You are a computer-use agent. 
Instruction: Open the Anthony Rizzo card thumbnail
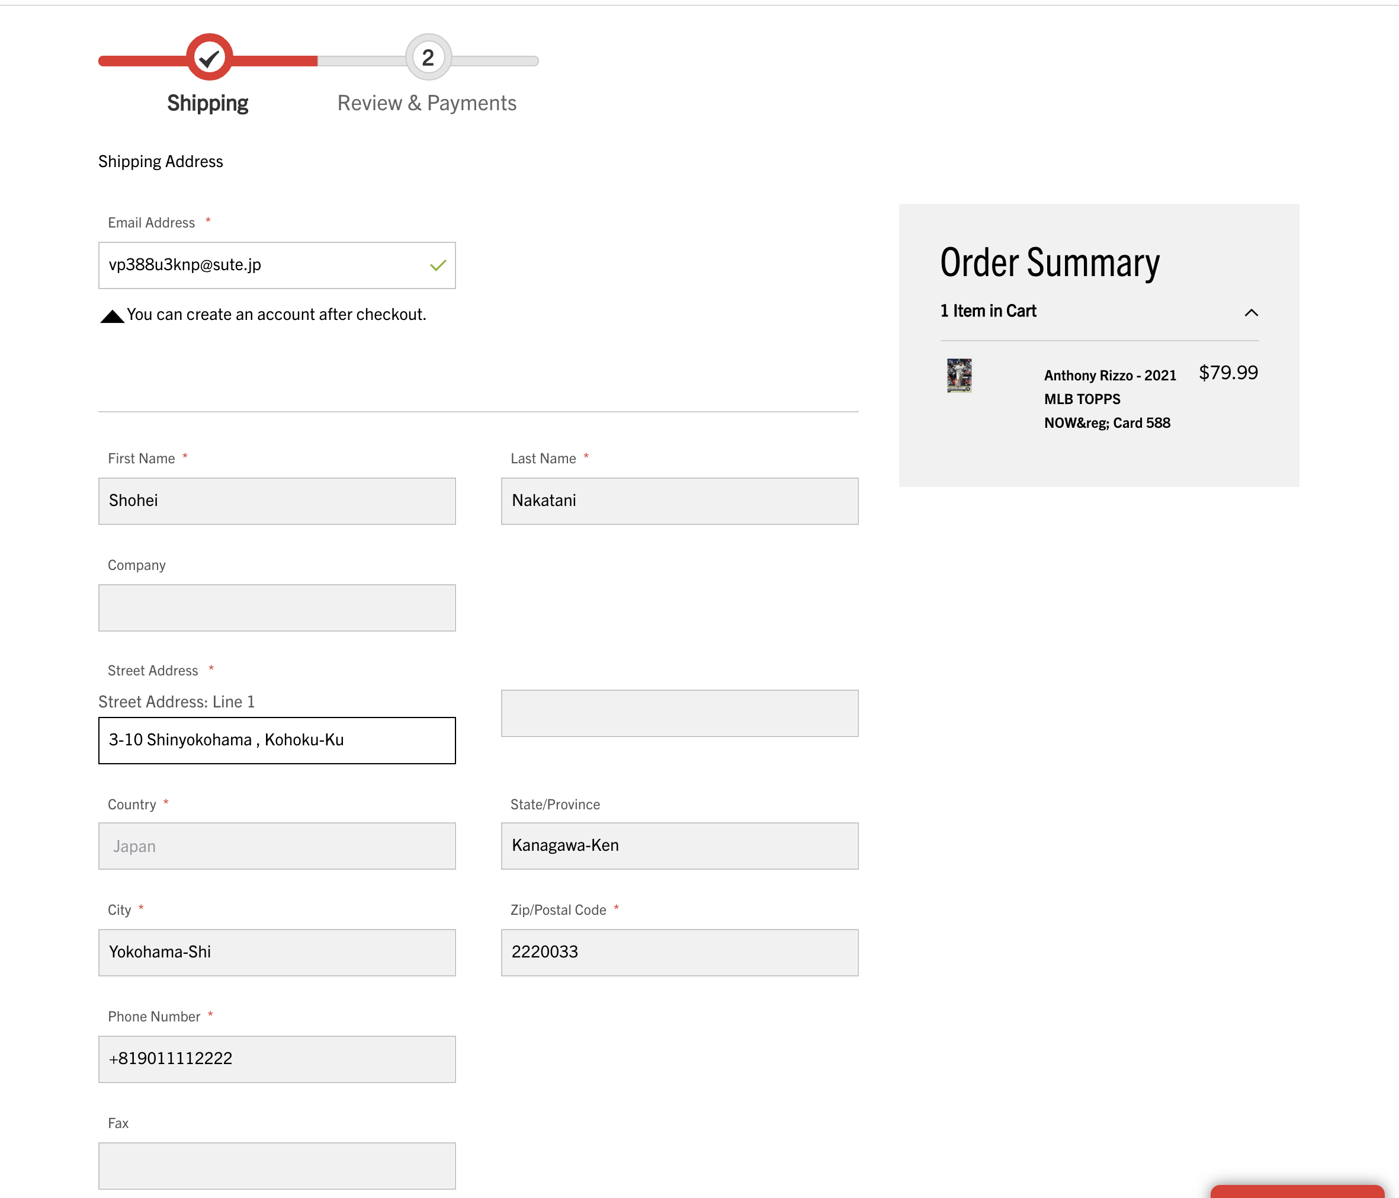tap(959, 376)
